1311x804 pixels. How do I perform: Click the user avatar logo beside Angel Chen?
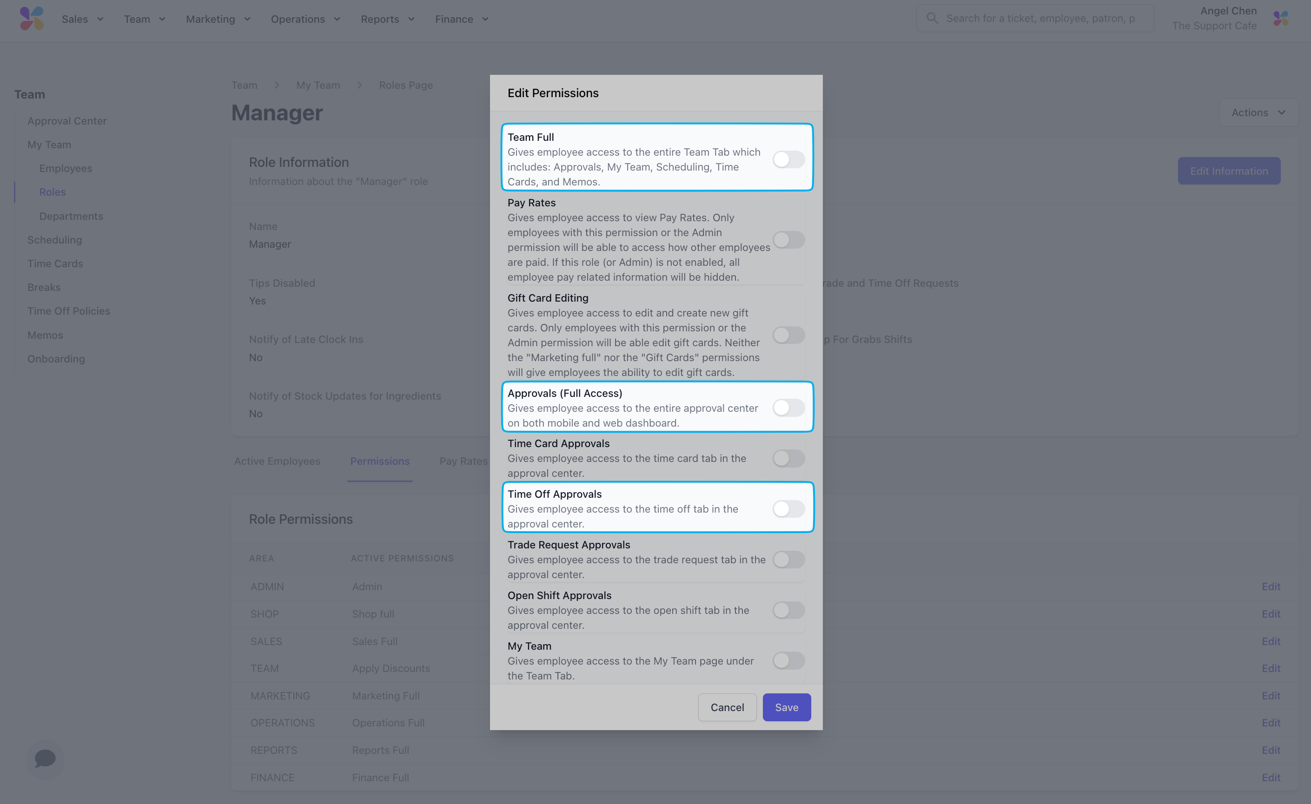1281,19
